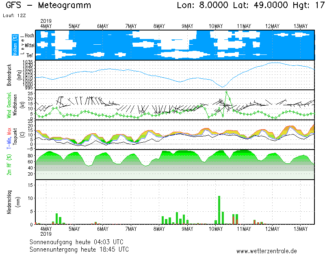325x254 pixels.
Task: Click the 'Bodendruck' pressure axis title
Action: coord(9,75)
